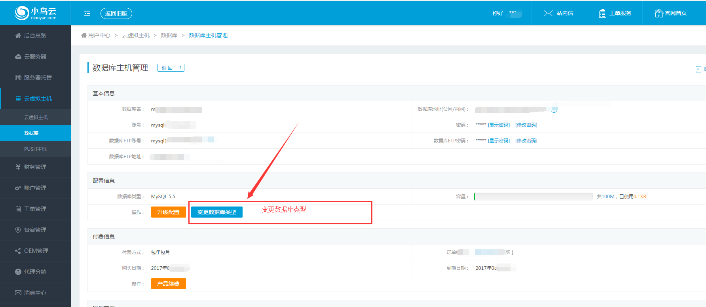Show 数据库FTP密码 via 显示密码
706x307 pixels.
click(499, 140)
